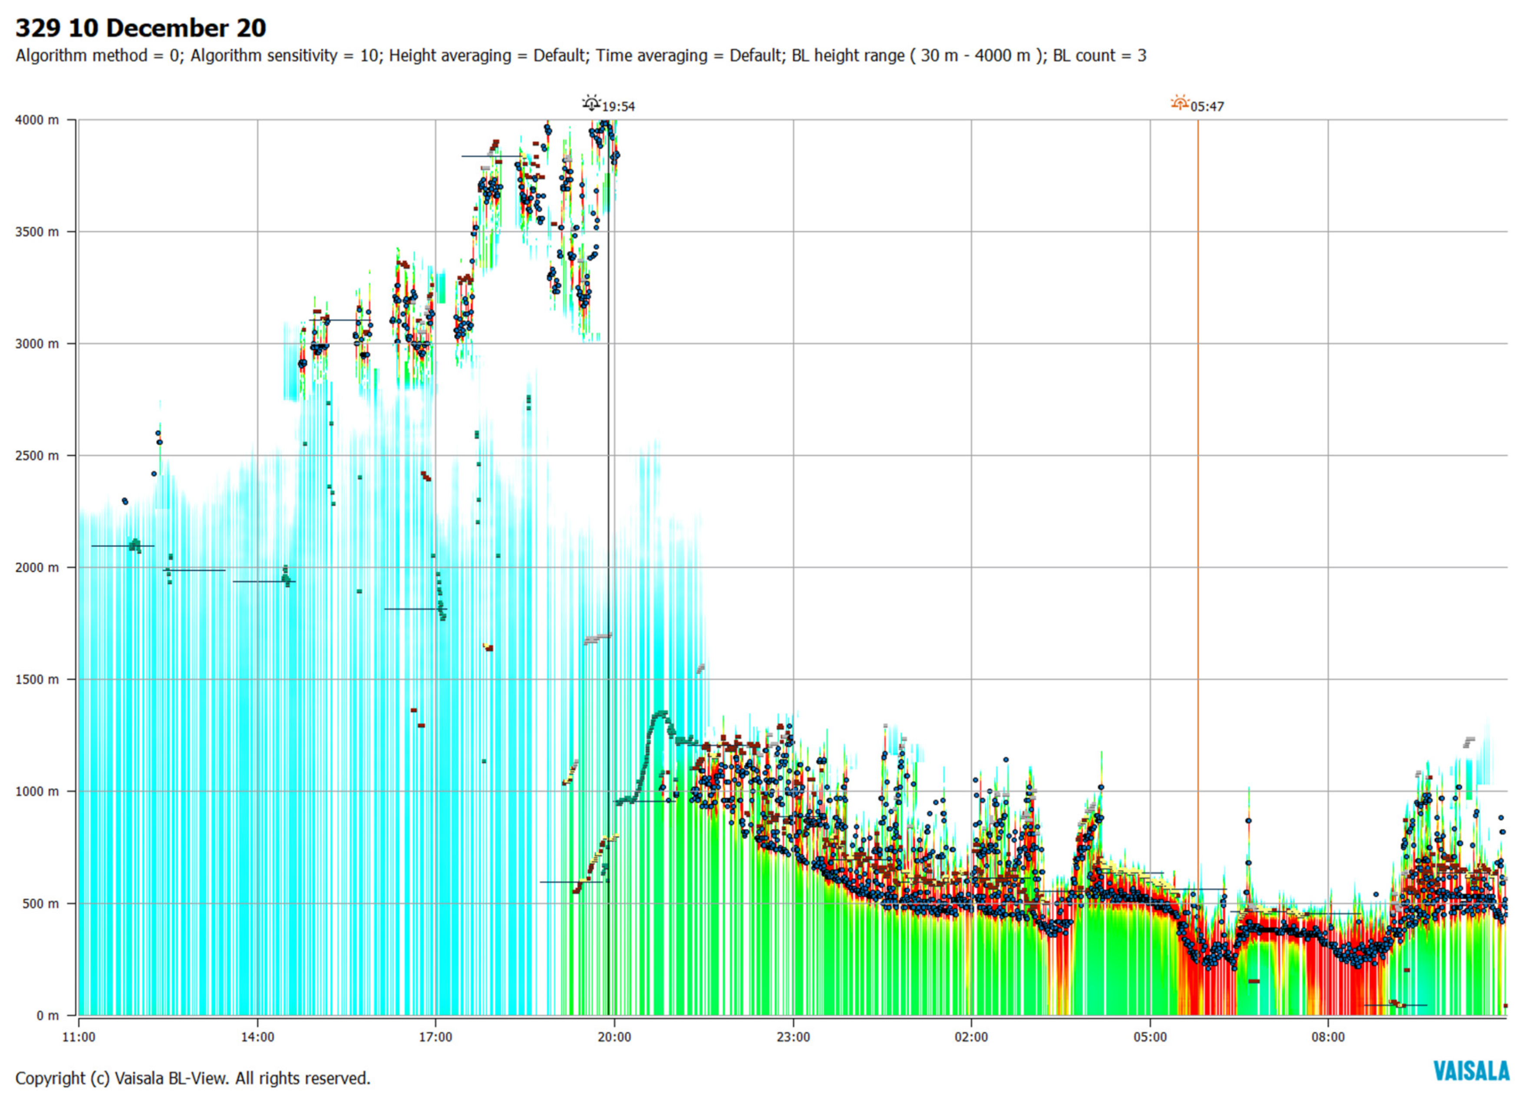Viewport: 1527px width, 1102px height.
Task: Click the 23:00 time axis label
Action: (793, 1037)
